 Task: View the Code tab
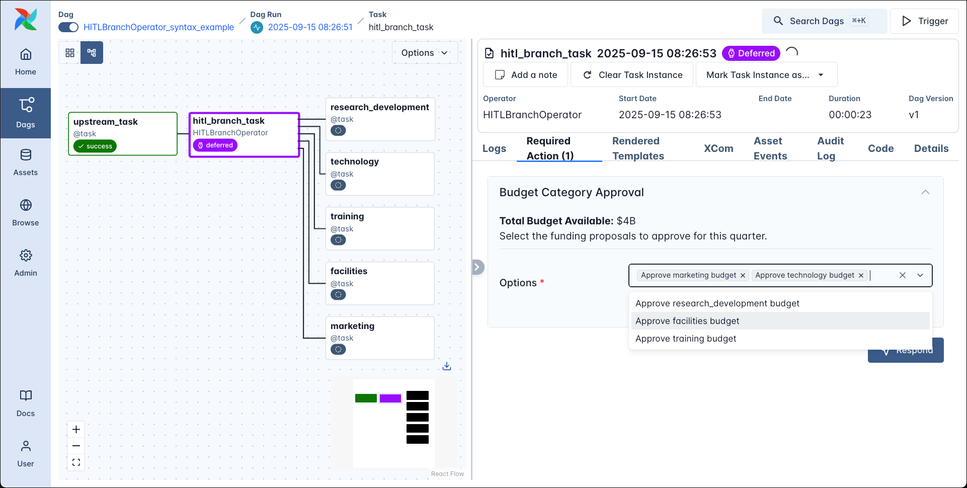(880, 148)
